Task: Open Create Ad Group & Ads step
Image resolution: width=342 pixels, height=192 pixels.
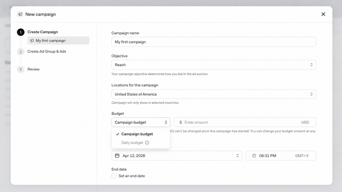Action: [x=47, y=51]
